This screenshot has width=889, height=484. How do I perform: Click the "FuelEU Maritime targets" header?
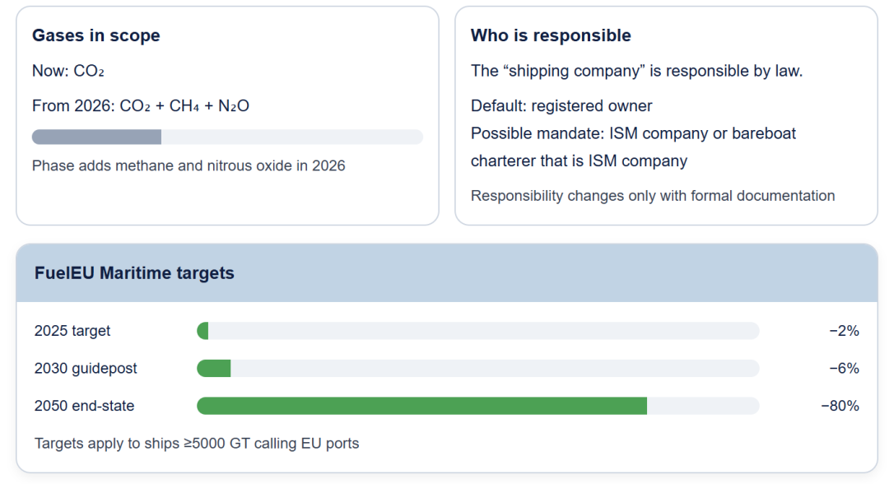click(134, 273)
